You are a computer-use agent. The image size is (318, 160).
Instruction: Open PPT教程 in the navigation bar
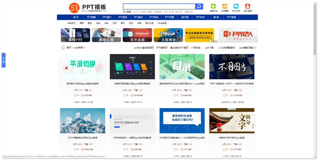pyautogui.click(x=232, y=17)
